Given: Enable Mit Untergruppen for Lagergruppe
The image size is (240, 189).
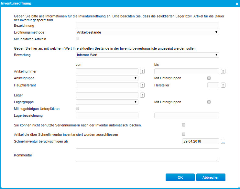Looking at the screenshot, I should click(209, 102).
